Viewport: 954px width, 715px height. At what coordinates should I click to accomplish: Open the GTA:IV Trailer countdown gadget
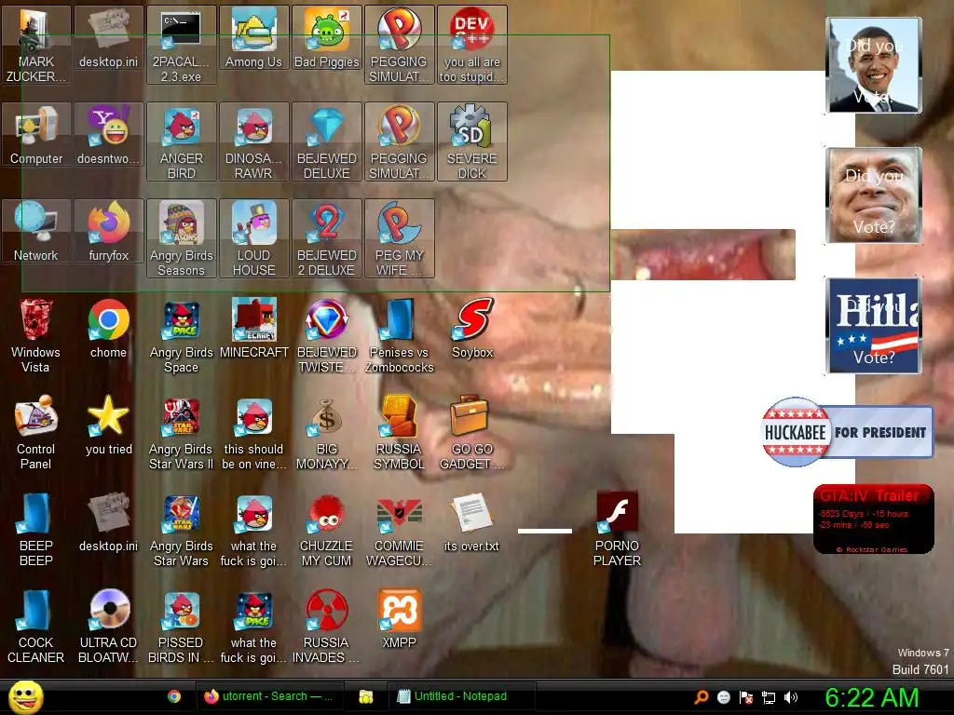[x=874, y=519]
